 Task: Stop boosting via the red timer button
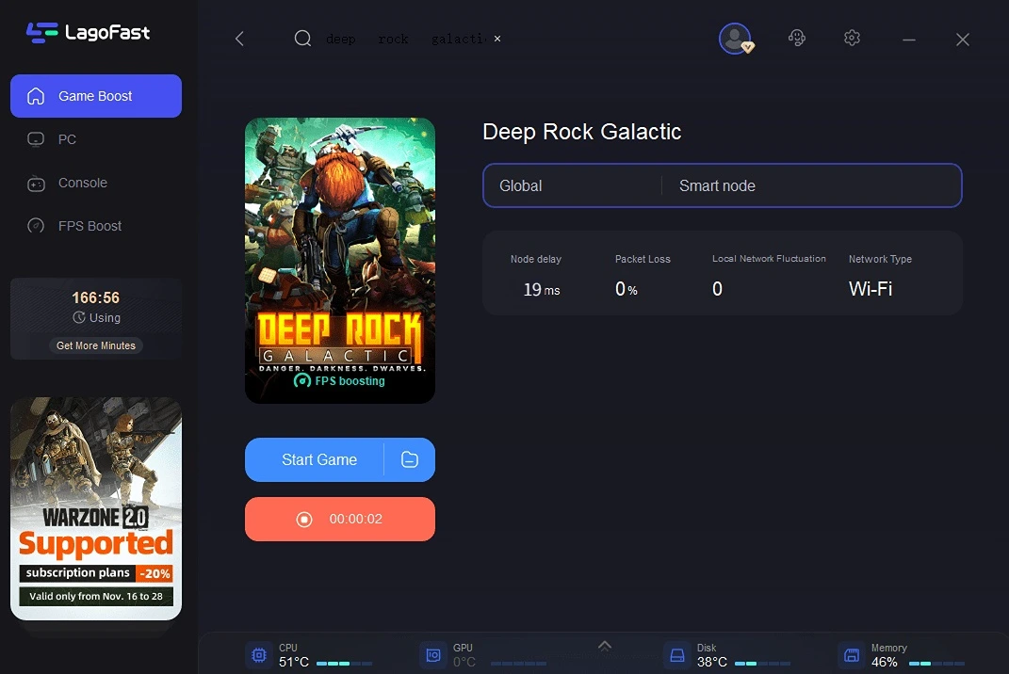pos(340,519)
